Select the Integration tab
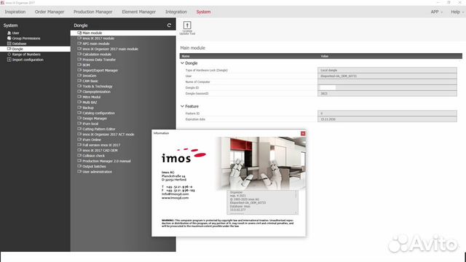 coord(176,12)
